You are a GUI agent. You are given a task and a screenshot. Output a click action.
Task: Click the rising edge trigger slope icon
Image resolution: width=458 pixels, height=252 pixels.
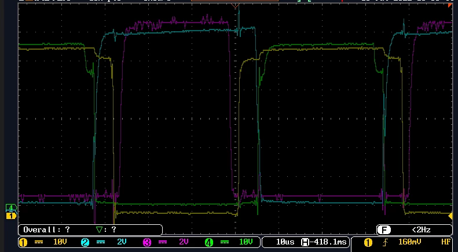(386, 242)
